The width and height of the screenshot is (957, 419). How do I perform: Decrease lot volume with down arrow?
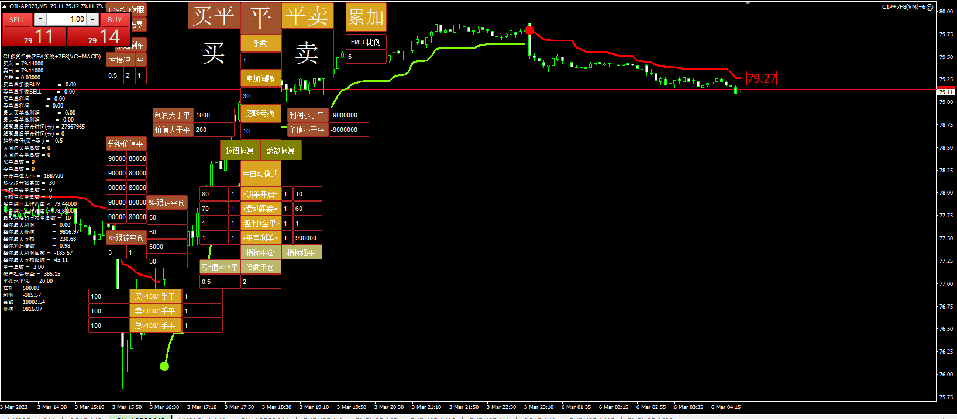[x=40, y=19]
